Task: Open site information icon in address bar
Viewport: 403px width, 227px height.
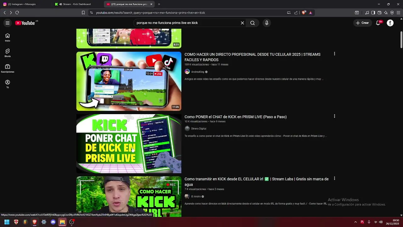Action: tap(91, 13)
